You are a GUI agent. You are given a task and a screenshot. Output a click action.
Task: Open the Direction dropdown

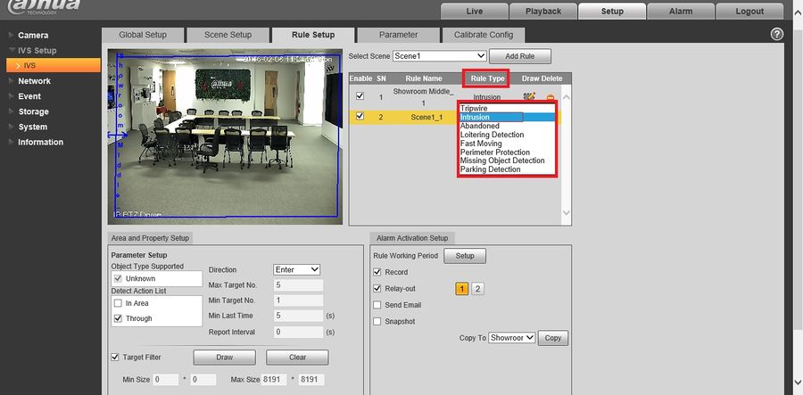(296, 269)
